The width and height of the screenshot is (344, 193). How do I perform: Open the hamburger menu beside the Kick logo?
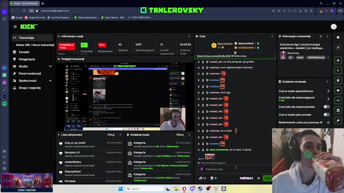(15, 27)
